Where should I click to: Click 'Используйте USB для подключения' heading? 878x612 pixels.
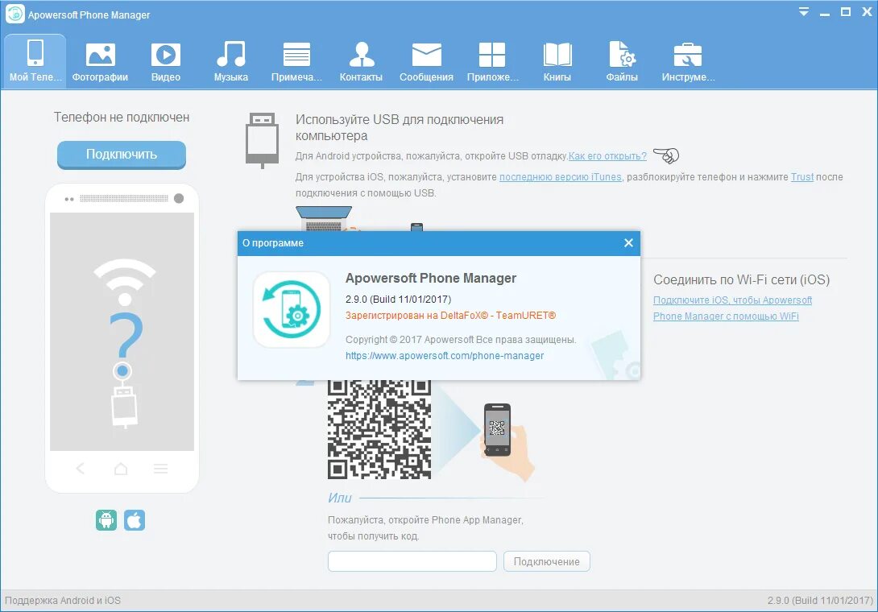400,128
